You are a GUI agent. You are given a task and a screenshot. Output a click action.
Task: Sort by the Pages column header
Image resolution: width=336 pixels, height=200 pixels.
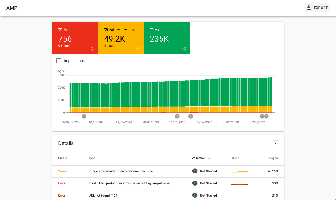coord(273,158)
